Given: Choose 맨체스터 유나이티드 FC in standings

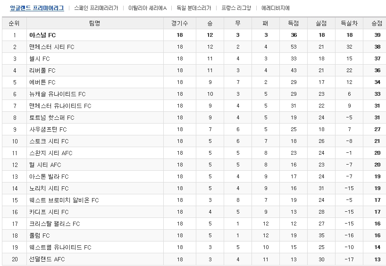Looking at the screenshot, I should pos(60,106).
